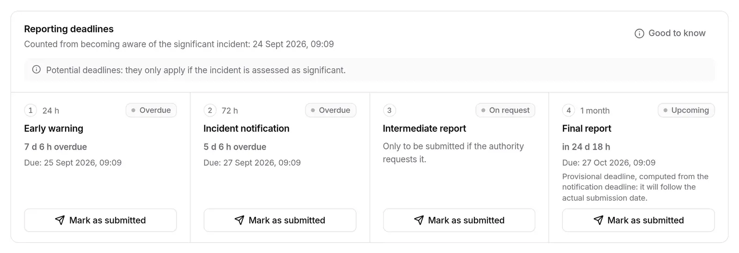Click the '72 h' label

pos(230,111)
